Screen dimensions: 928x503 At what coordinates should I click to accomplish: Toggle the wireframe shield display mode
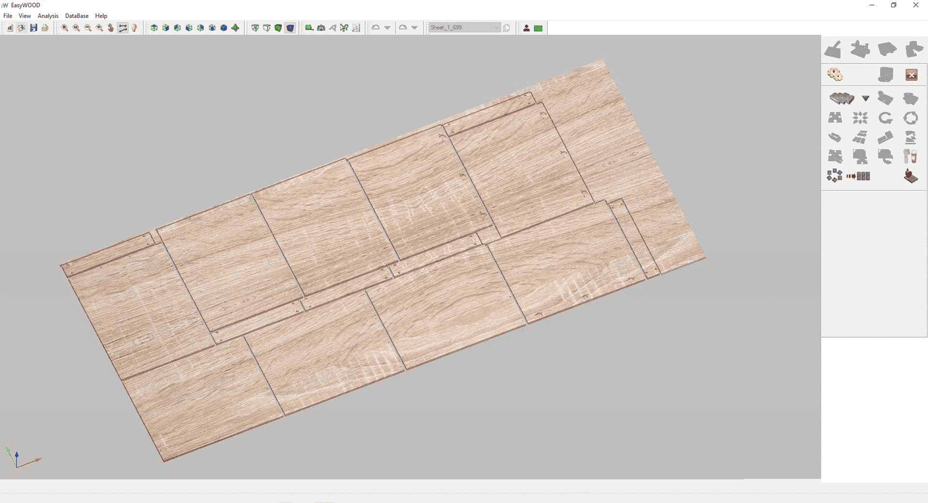pos(255,28)
